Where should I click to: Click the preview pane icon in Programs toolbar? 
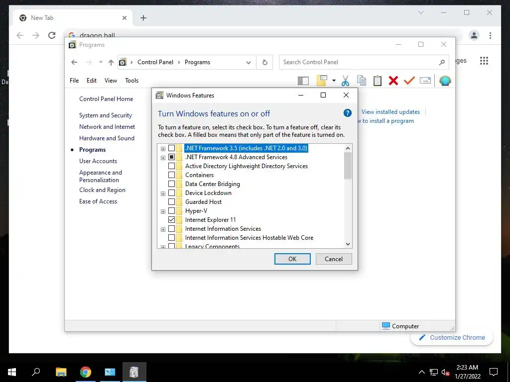coord(303,81)
